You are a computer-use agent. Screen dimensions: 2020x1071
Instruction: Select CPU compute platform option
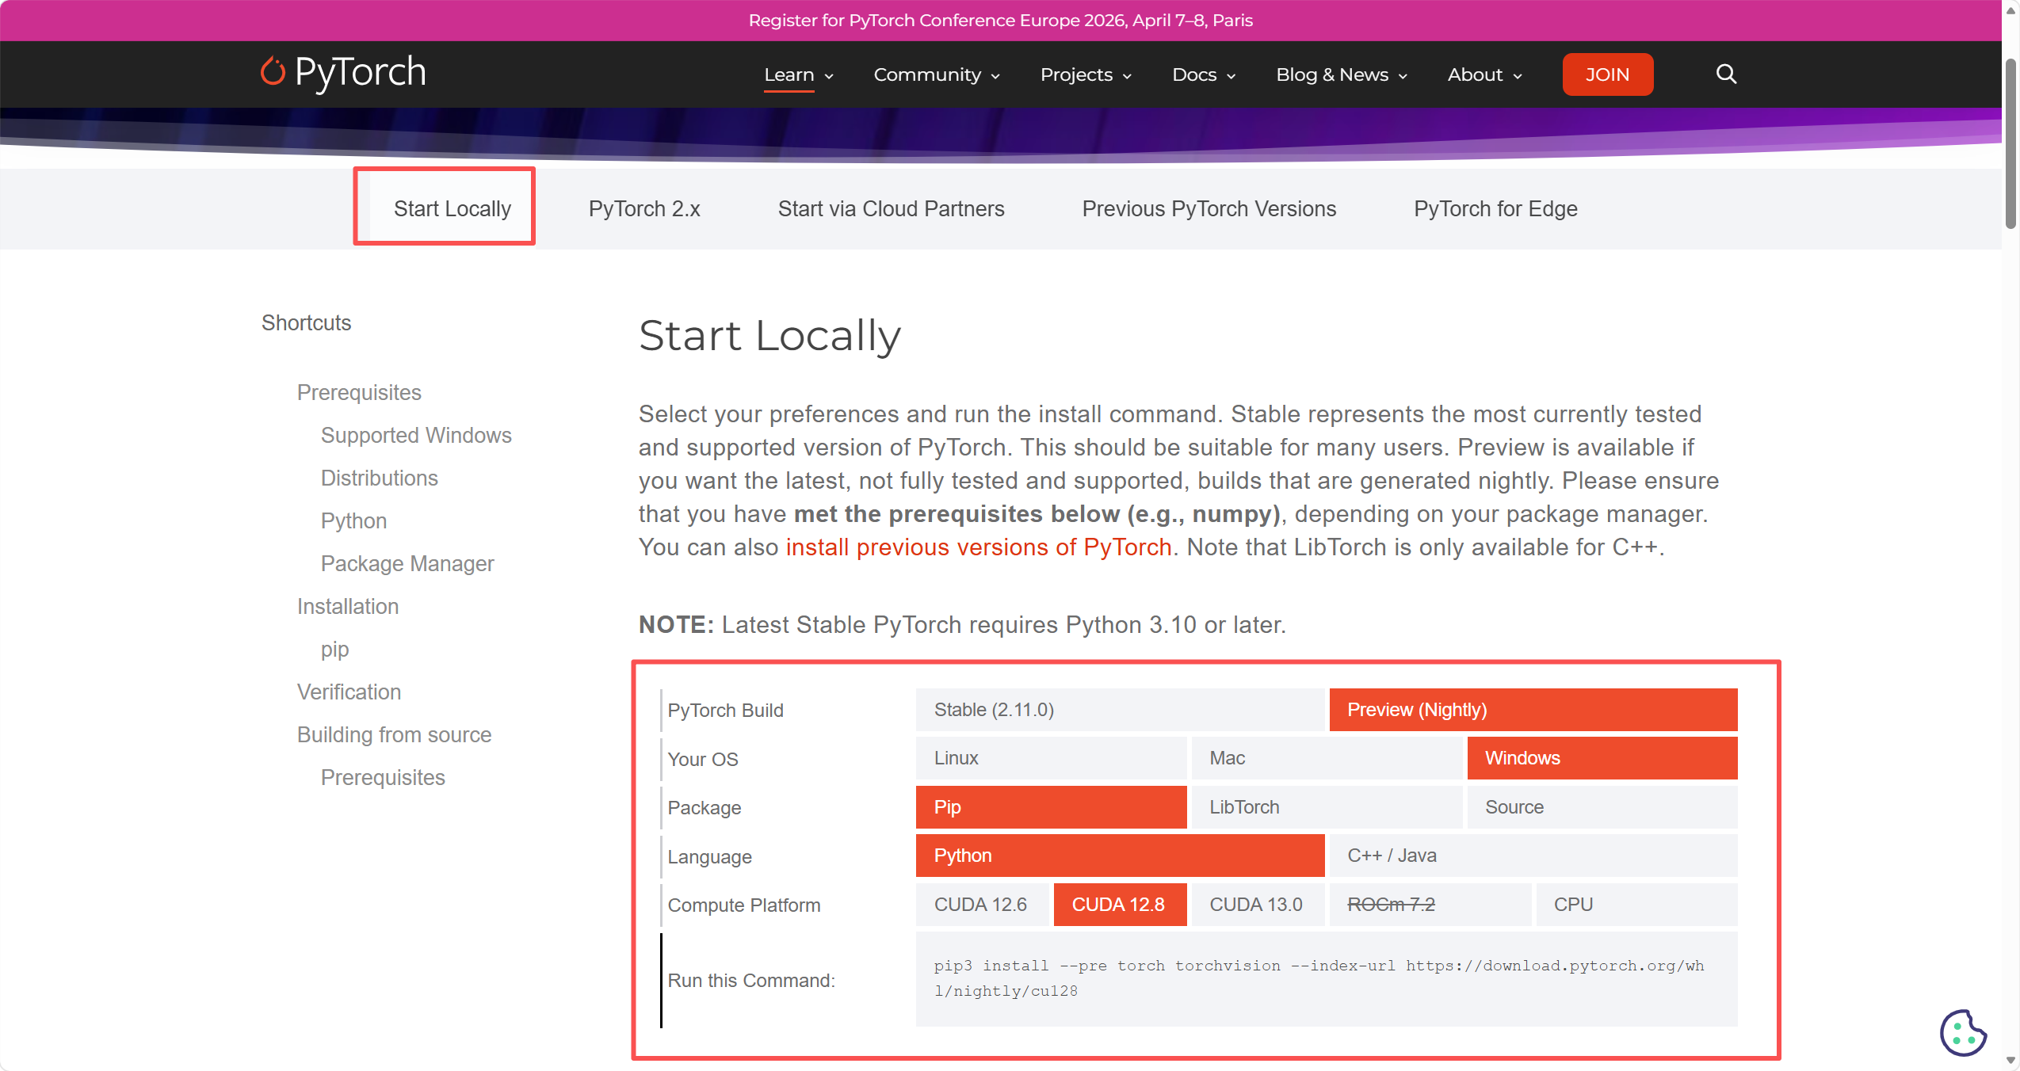[x=1636, y=905]
